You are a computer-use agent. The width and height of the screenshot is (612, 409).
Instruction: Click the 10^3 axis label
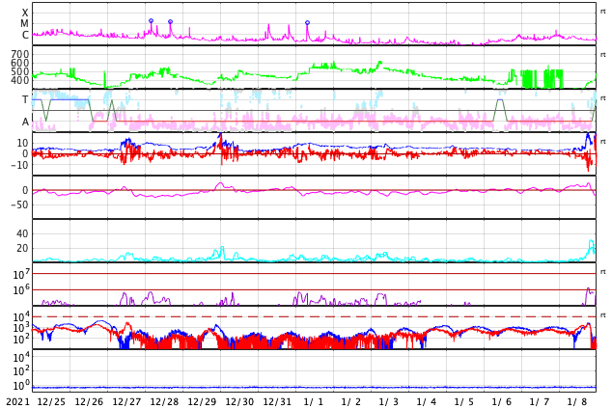[x=21, y=328]
